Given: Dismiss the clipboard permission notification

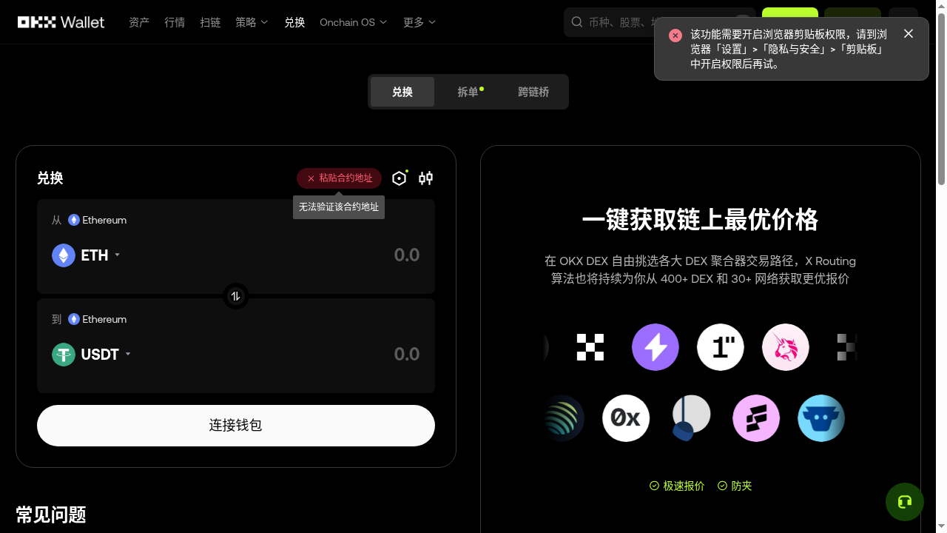Looking at the screenshot, I should click(x=909, y=33).
